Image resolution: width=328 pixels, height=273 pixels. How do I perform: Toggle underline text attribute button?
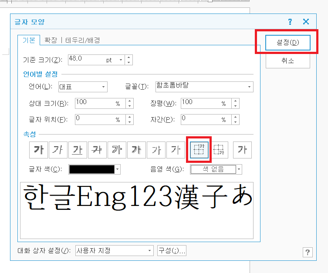[78, 150]
